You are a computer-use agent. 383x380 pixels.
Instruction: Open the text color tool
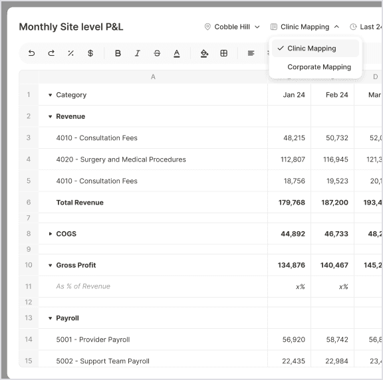tap(177, 53)
